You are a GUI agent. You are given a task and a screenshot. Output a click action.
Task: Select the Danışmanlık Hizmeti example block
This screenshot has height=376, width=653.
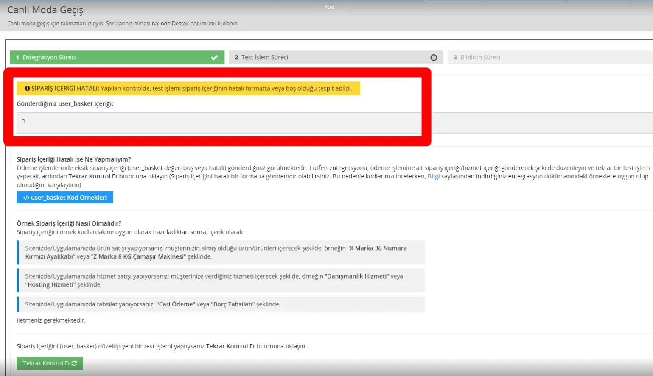click(221, 280)
